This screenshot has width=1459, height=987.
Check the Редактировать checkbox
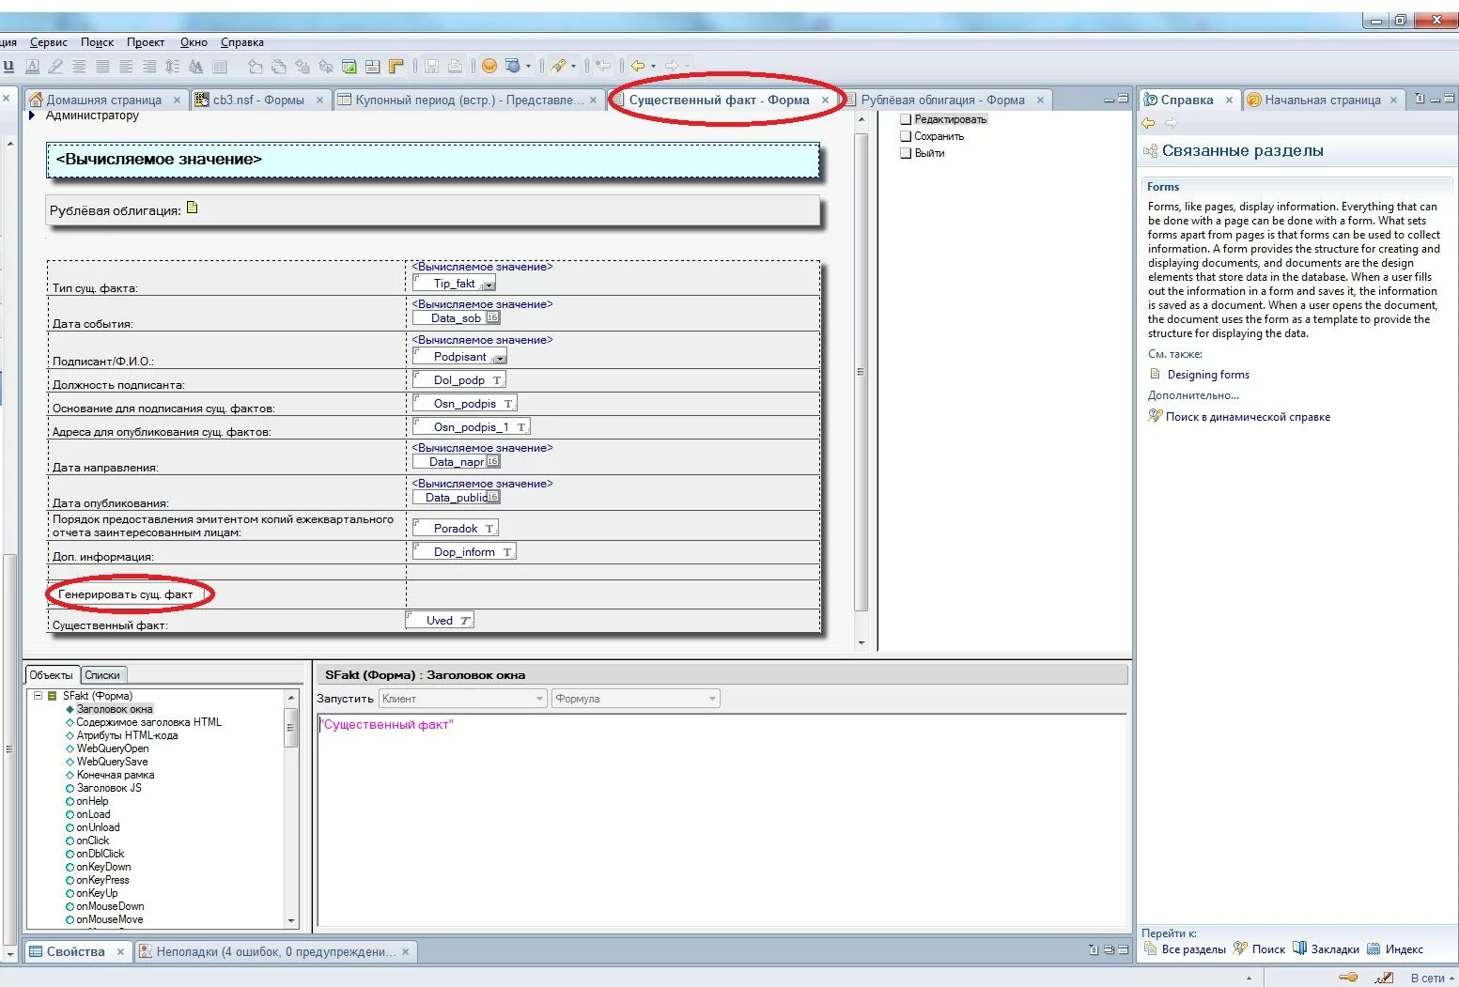point(906,119)
